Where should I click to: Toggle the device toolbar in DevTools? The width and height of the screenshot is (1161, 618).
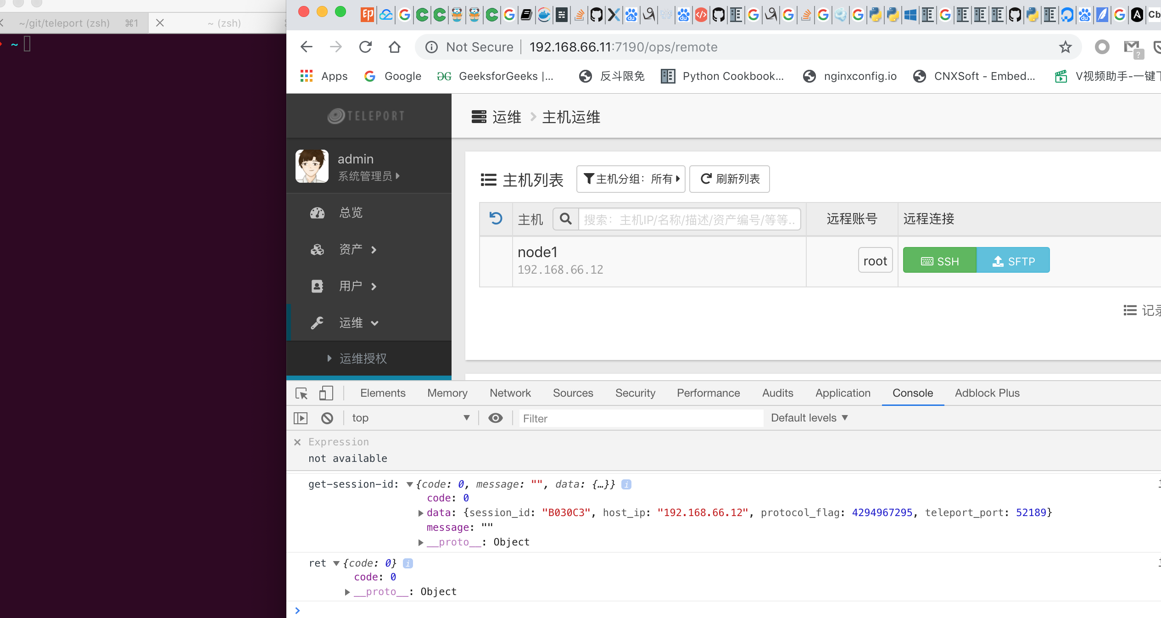(326, 393)
